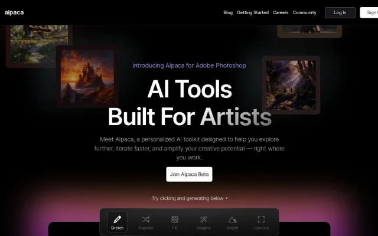Click the 'Meet Alpaca' description paragraph
Viewport: 378px width, 236px height.
tap(189, 148)
